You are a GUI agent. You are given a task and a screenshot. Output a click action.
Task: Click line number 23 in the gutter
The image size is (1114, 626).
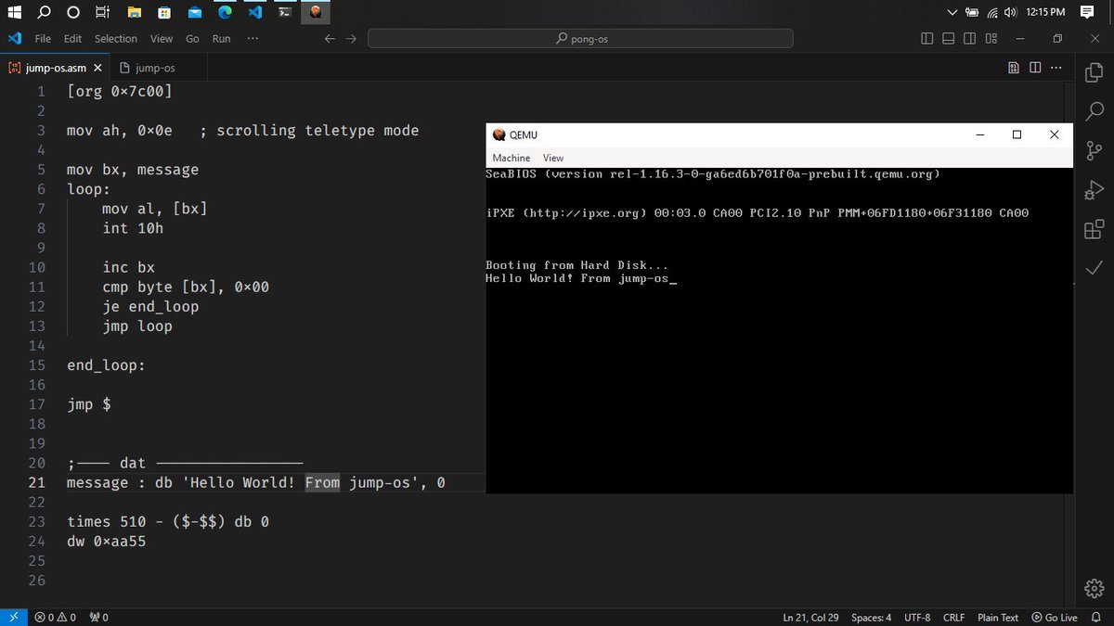[36, 521]
